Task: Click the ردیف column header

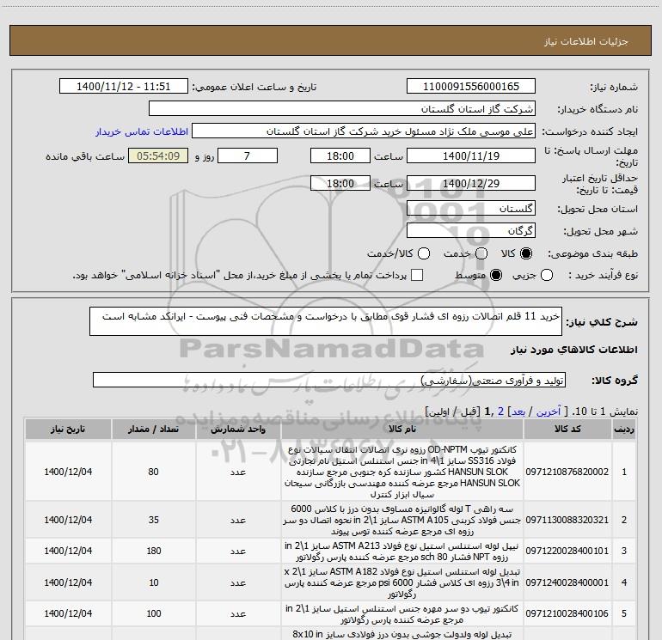Action: [624, 429]
